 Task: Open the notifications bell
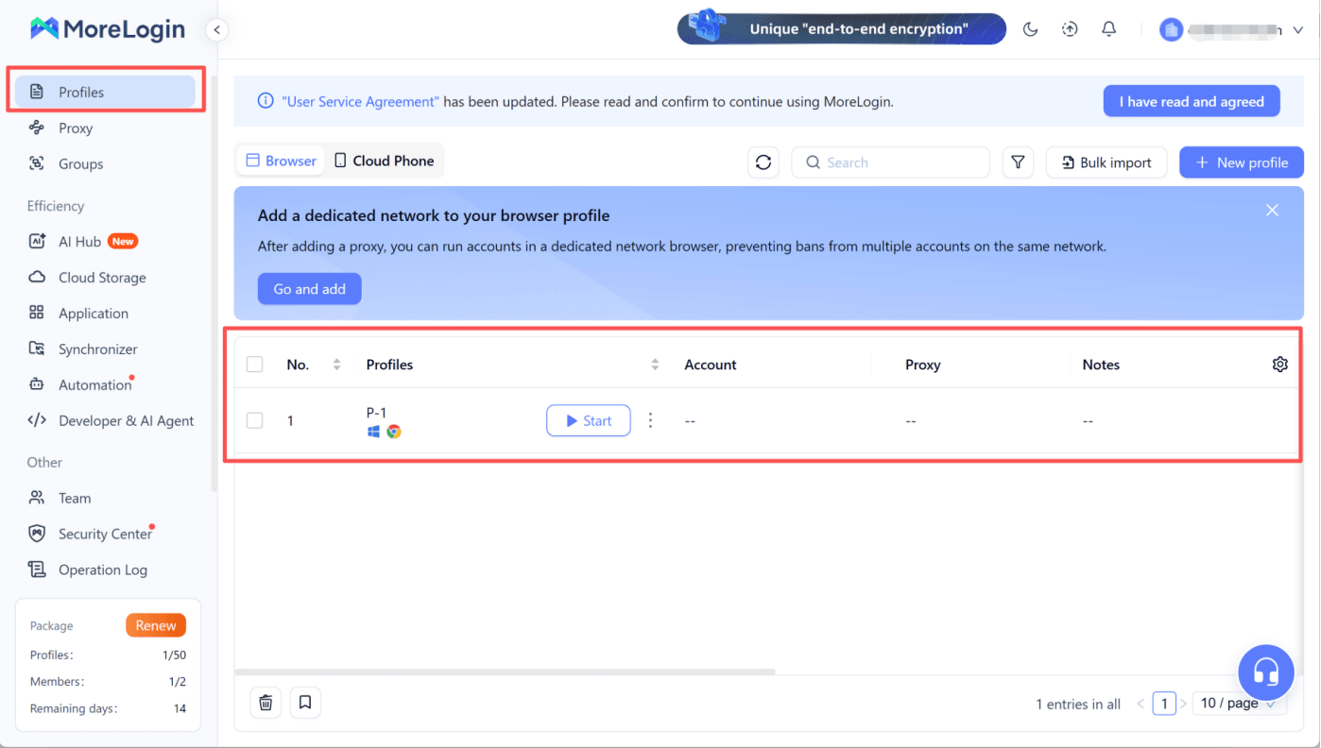tap(1109, 29)
